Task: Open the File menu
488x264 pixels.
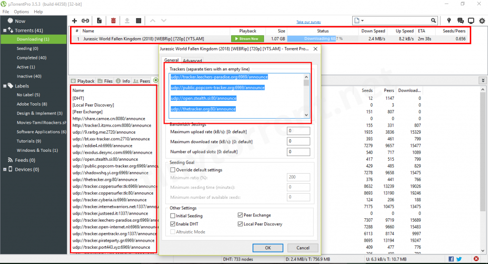Action: [6, 12]
